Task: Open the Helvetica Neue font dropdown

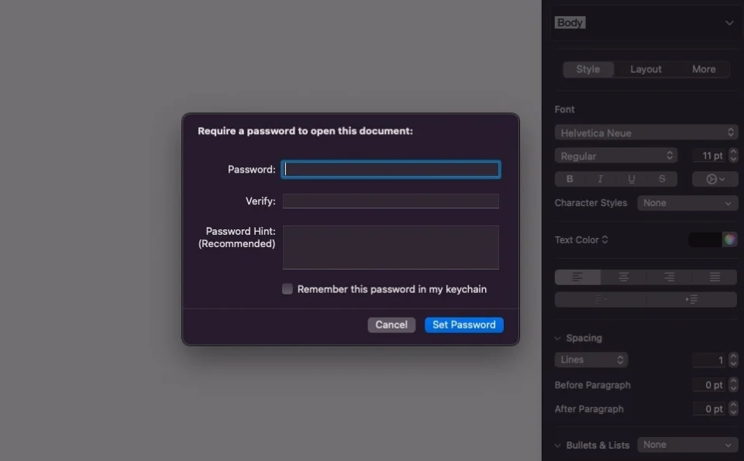Action: click(646, 132)
